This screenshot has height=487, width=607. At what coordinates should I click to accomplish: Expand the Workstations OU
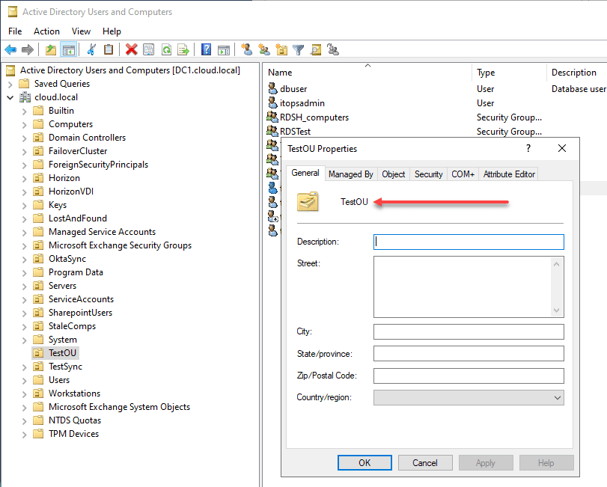pyautogui.click(x=25, y=393)
